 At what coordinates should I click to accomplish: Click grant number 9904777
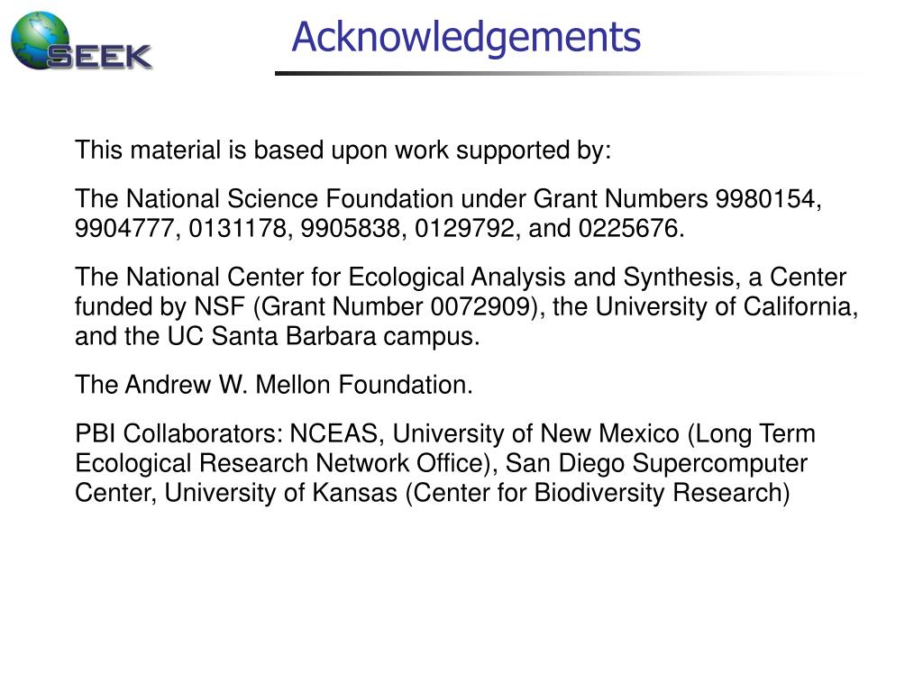click(x=127, y=229)
